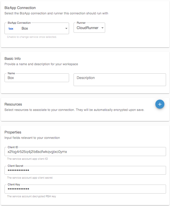170x206 pixels.
Task: Click the Name input field
Action: tap(37, 78)
